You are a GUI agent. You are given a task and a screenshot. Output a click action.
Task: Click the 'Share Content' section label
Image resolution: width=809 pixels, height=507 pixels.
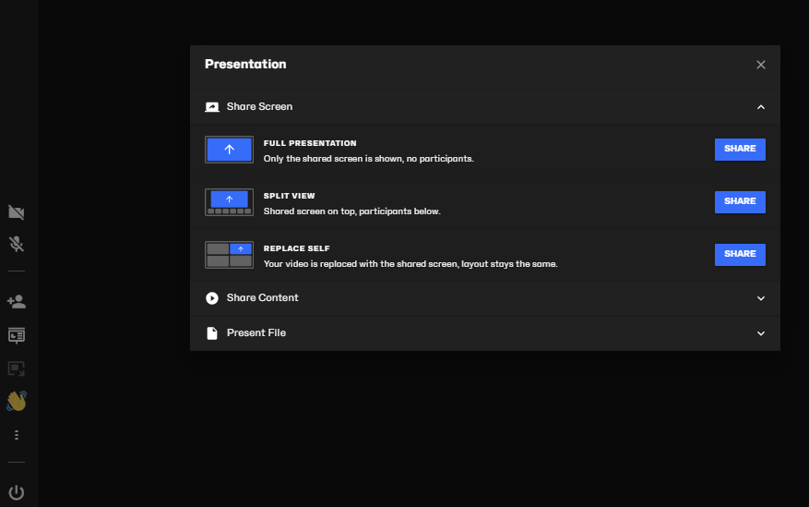click(x=263, y=297)
